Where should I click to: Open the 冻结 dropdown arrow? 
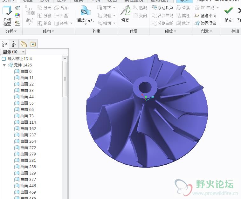click(x=114, y=8)
